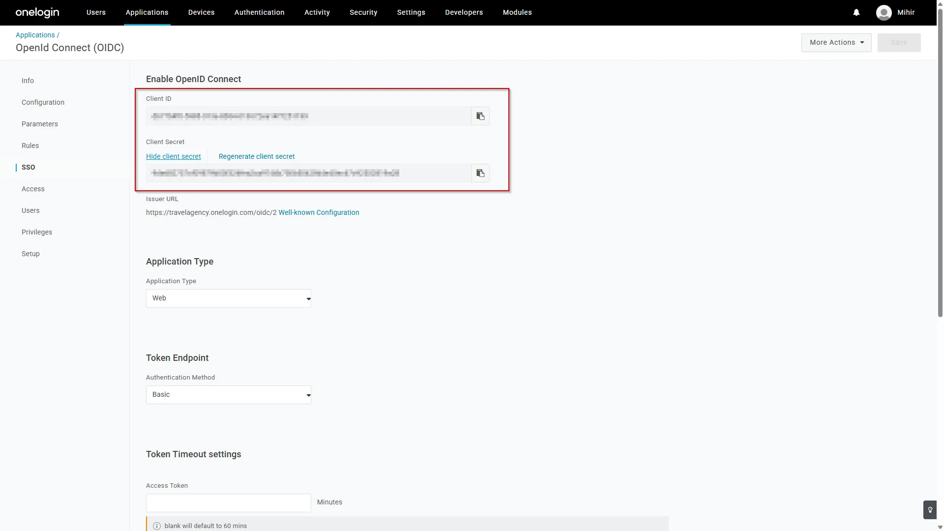Click the info icon beside default 60 mins note
Image resolution: width=944 pixels, height=531 pixels.
click(x=157, y=526)
